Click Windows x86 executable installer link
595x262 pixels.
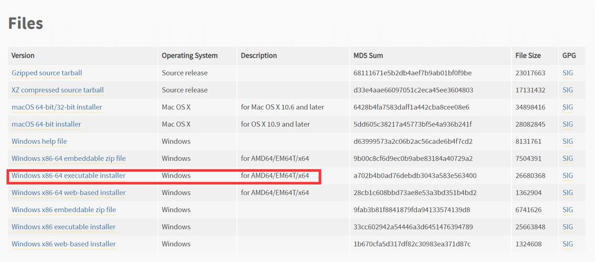64,227
